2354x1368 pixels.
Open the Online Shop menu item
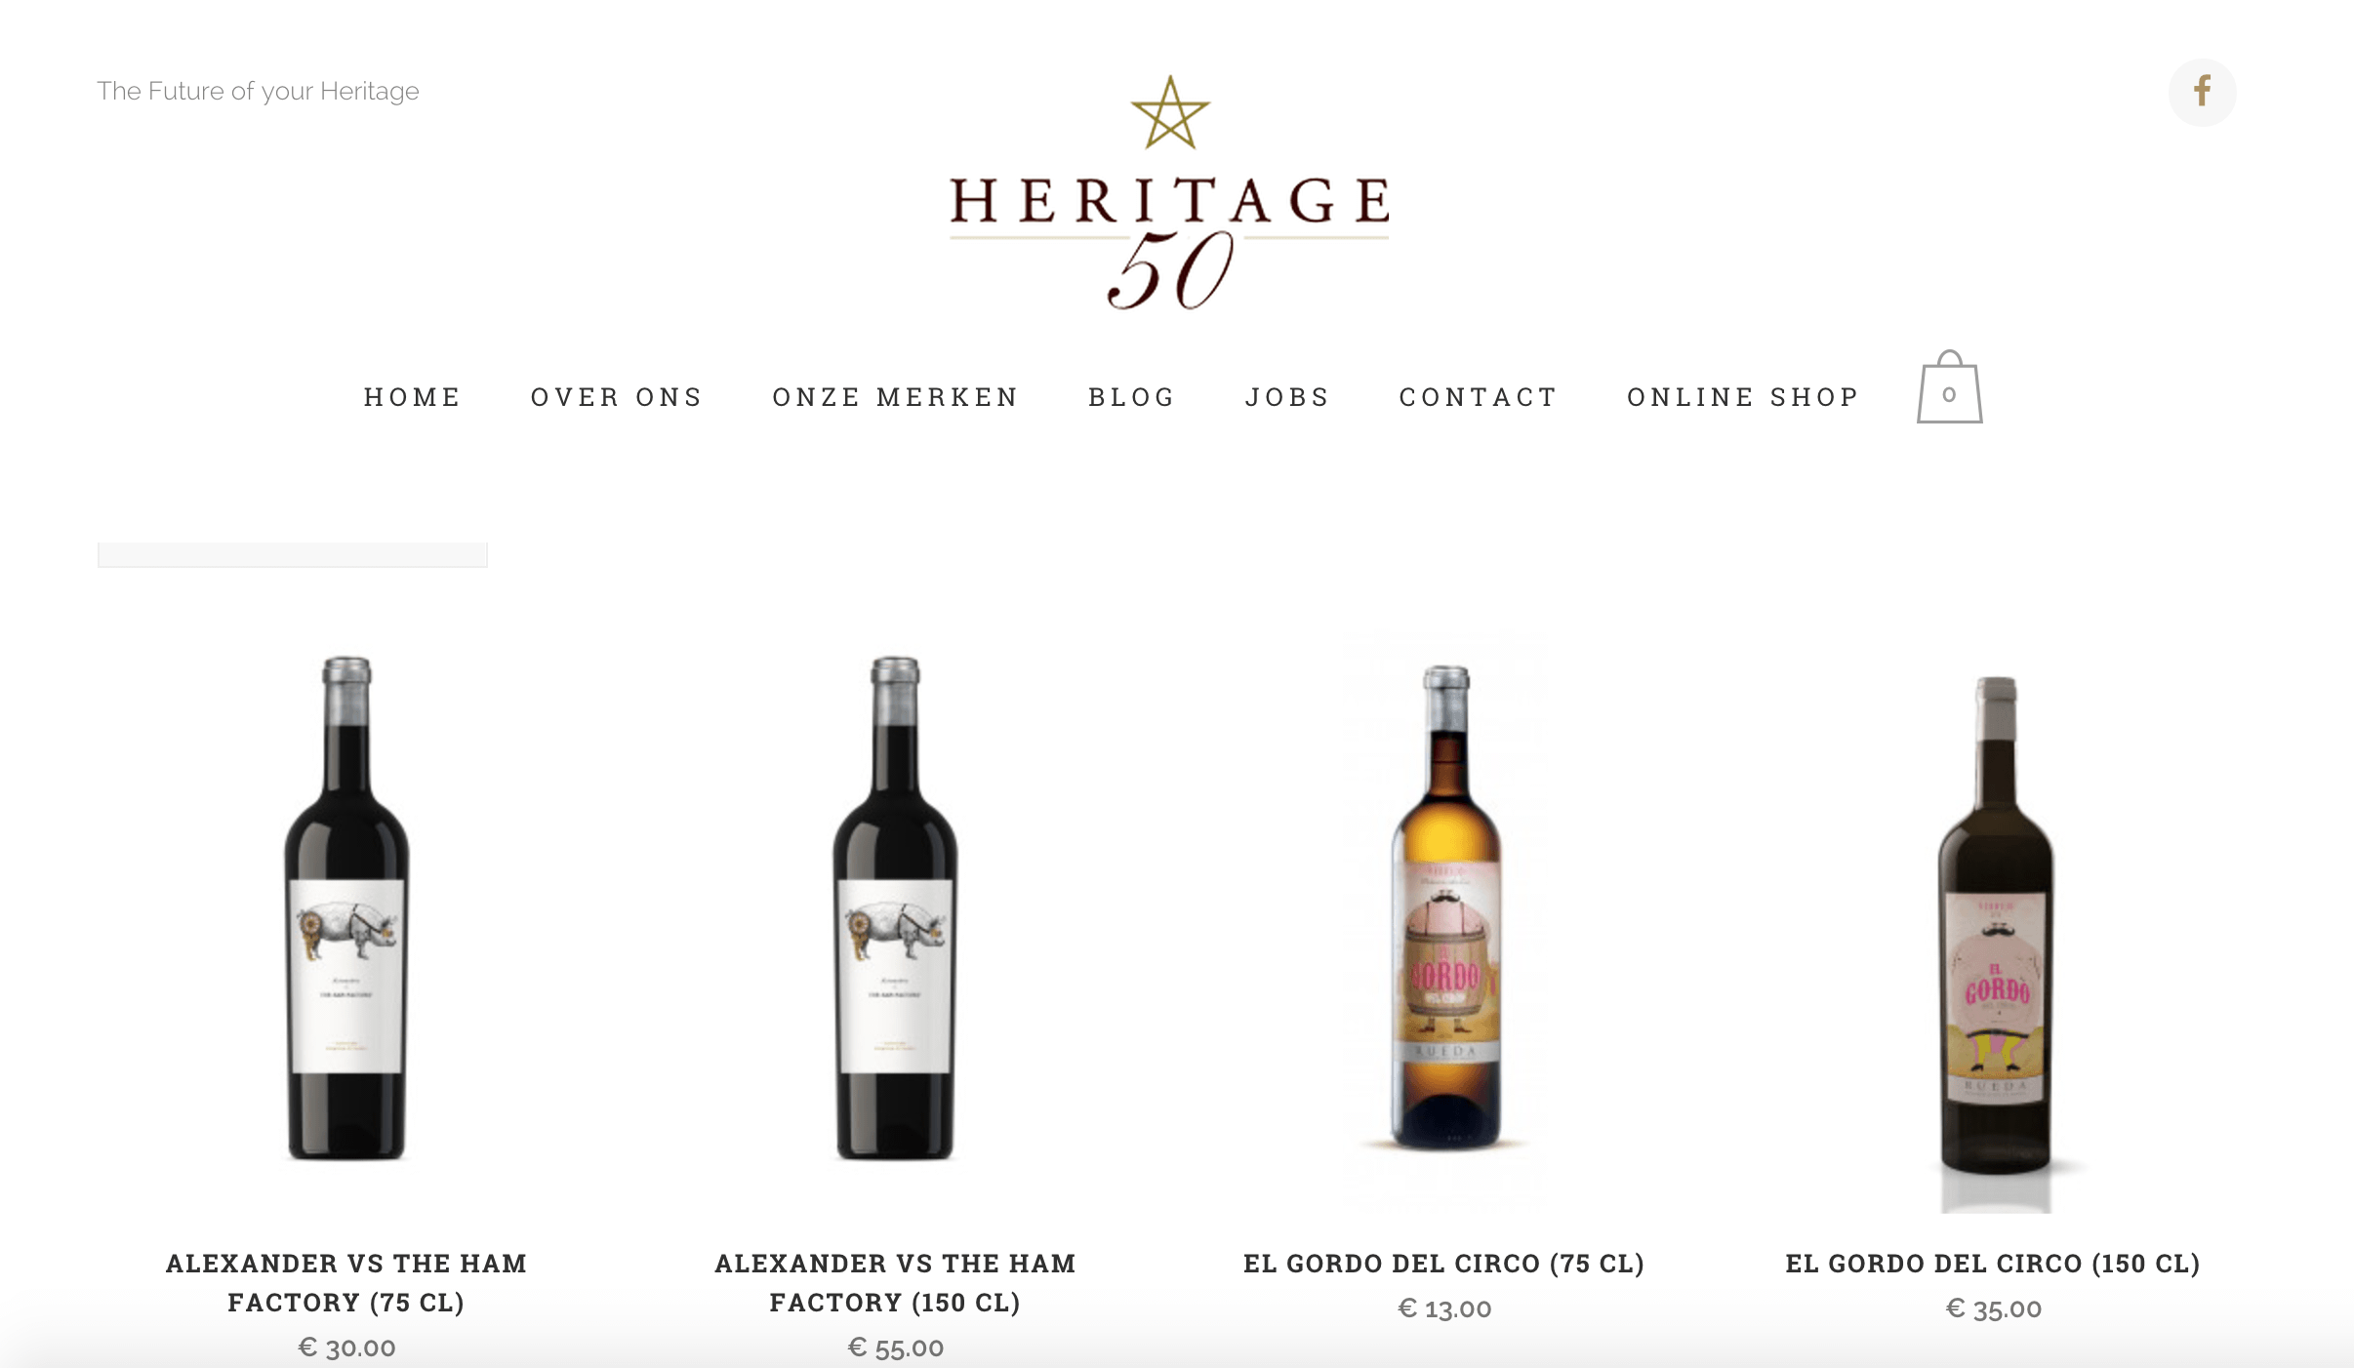click(x=1743, y=397)
